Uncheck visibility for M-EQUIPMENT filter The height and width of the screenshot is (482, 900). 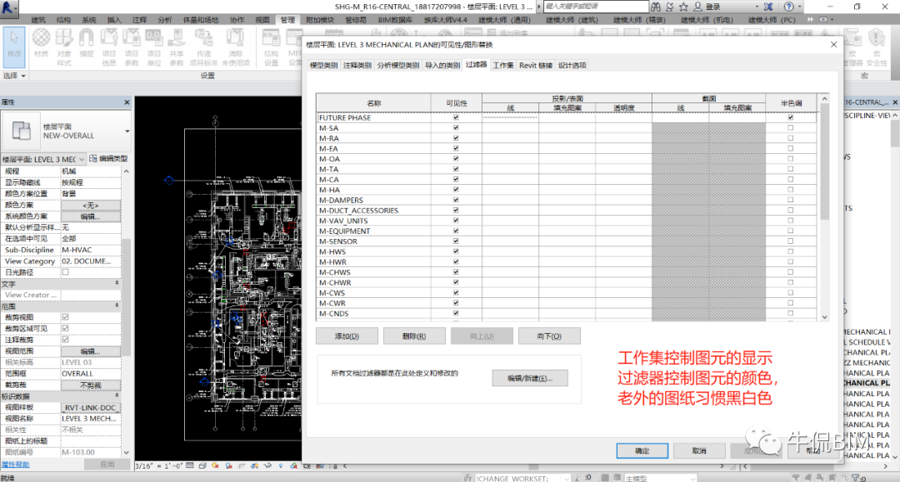pos(456,231)
